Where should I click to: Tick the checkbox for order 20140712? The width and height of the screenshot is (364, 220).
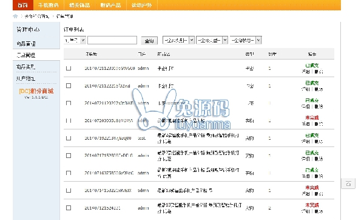click(x=69, y=208)
